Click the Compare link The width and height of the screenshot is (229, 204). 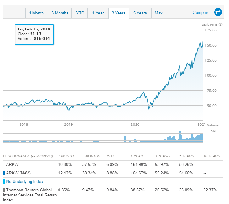201,12
